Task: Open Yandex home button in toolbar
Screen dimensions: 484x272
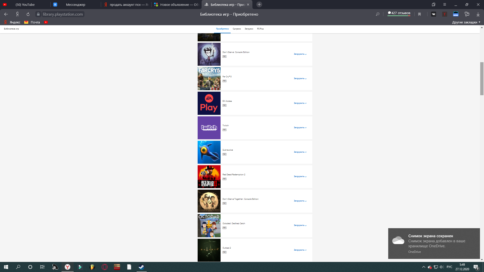Action: click(17, 14)
